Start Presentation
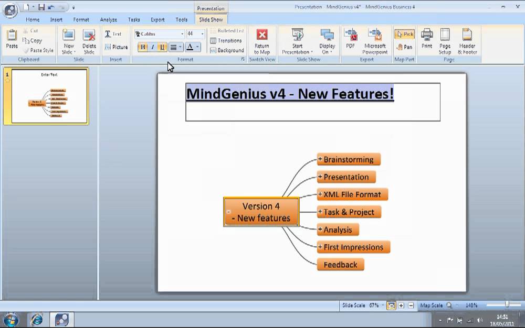525x328 pixels. click(297, 41)
